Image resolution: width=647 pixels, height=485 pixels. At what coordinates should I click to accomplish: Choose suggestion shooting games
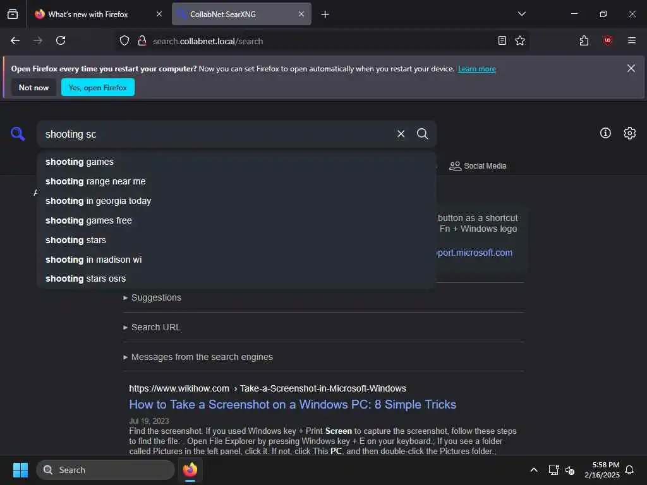point(236,162)
